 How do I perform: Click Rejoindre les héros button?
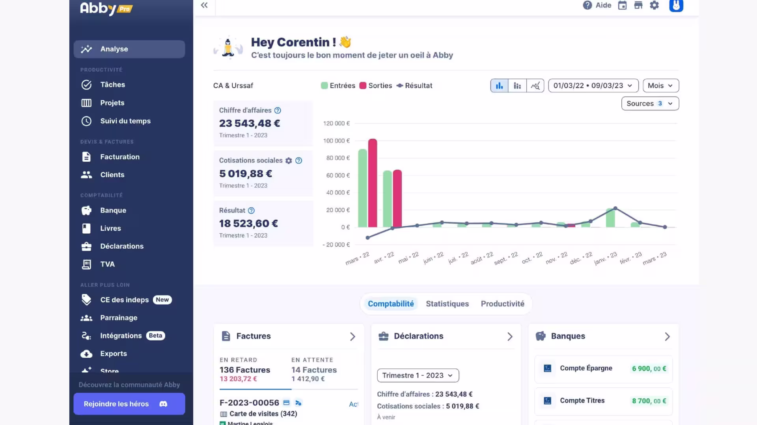pyautogui.click(x=129, y=404)
